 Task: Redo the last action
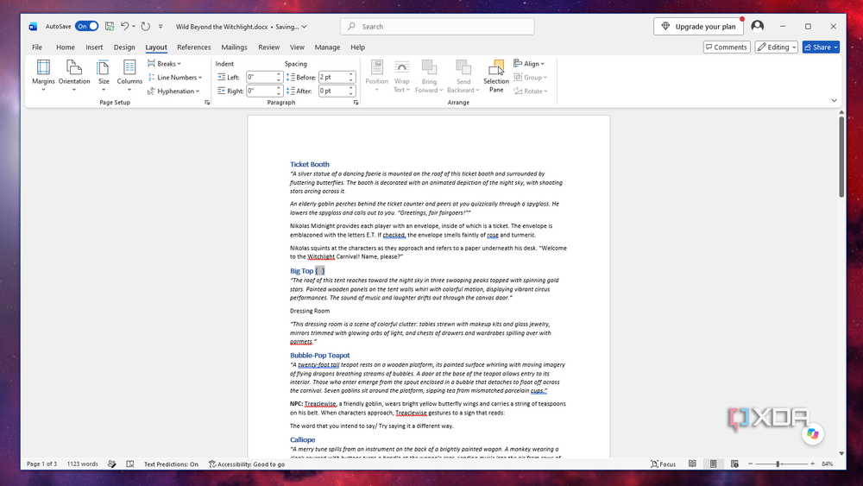pos(145,27)
